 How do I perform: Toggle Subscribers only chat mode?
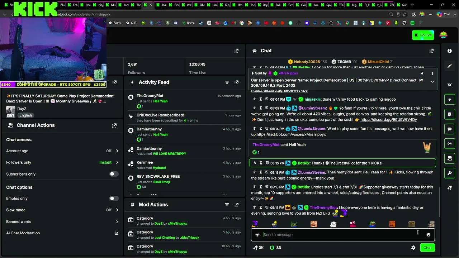114,174
